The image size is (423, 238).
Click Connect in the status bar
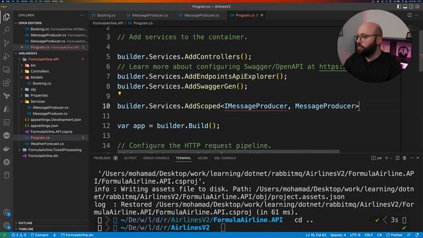tap(40, 235)
